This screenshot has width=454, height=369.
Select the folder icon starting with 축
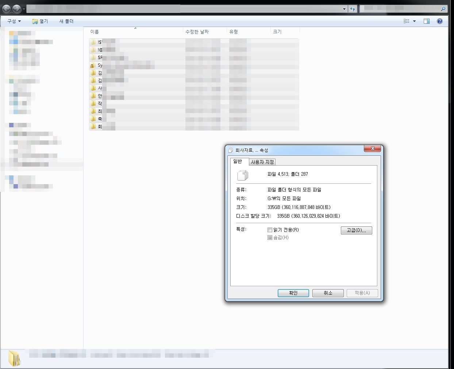[x=93, y=119]
